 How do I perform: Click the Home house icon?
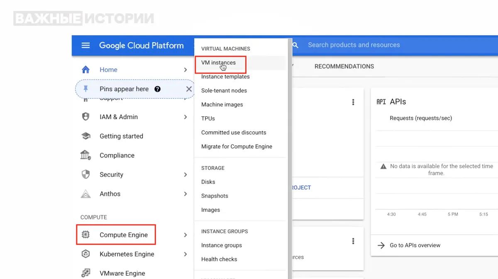tap(85, 70)
